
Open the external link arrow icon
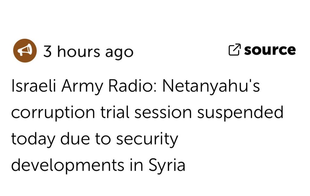pyautogui.click(x=235, y=50)
